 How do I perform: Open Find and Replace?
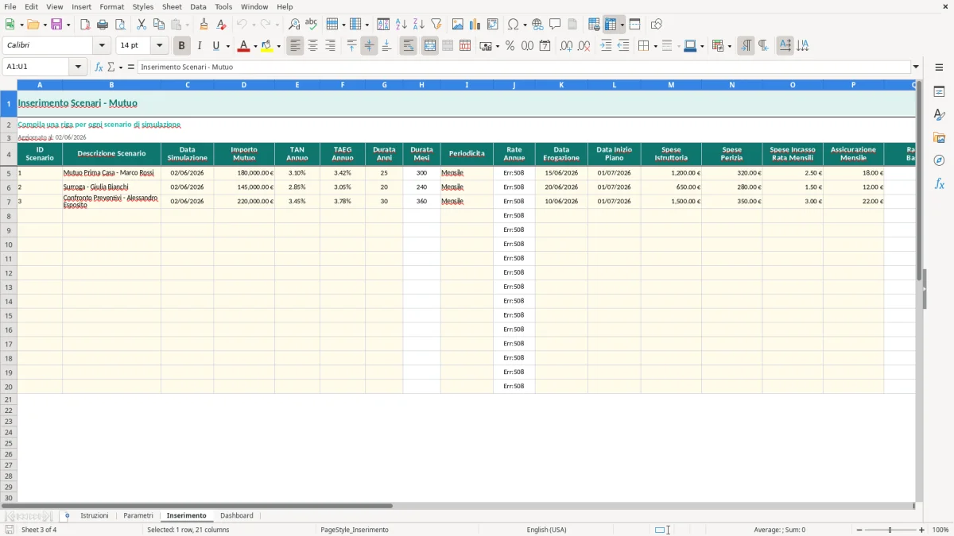[x=294, y=25]
